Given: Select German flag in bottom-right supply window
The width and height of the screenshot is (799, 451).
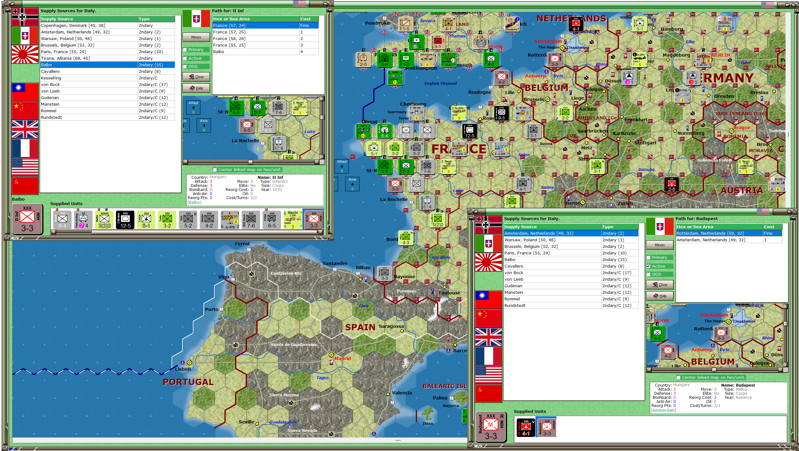Looking at the screenshot, I should 489,225.
